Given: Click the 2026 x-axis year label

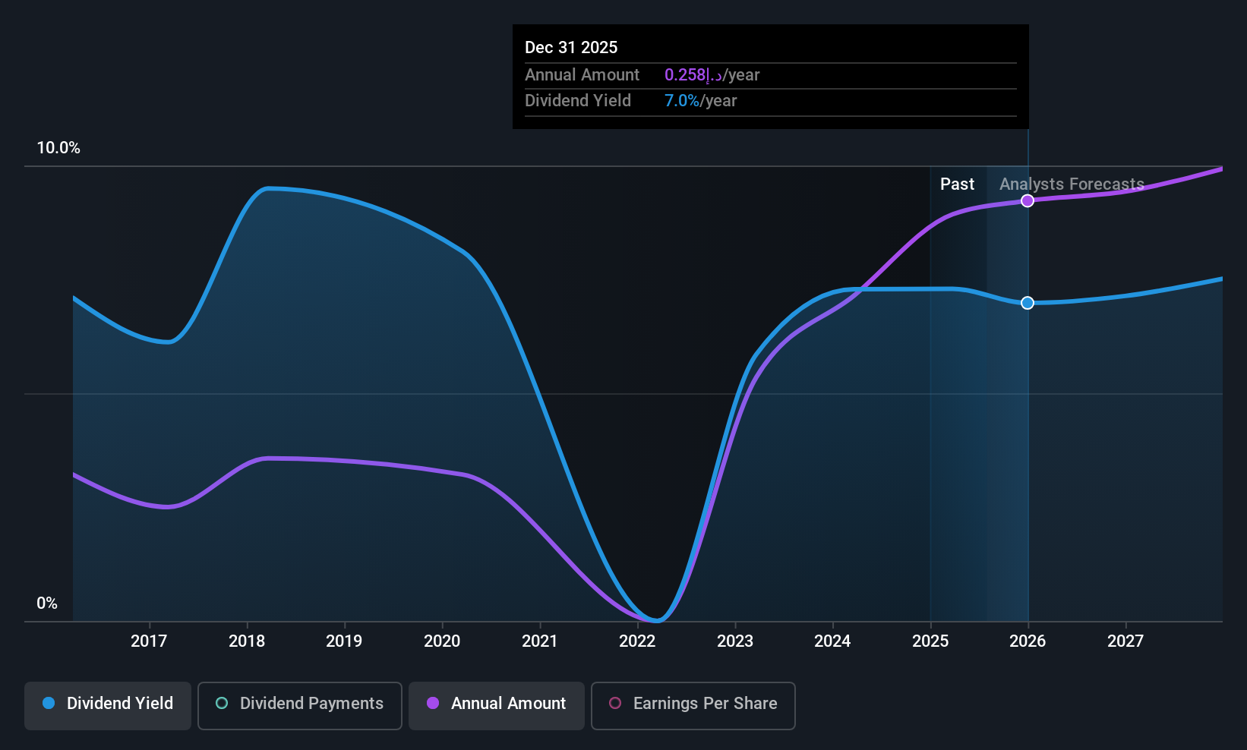Looking at the screenshot, I should click(x=1028, y=641).
